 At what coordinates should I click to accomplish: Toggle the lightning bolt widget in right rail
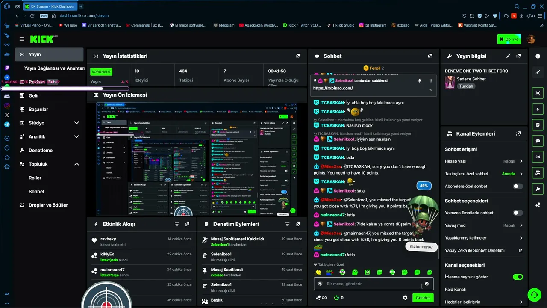tap(538, 109)
